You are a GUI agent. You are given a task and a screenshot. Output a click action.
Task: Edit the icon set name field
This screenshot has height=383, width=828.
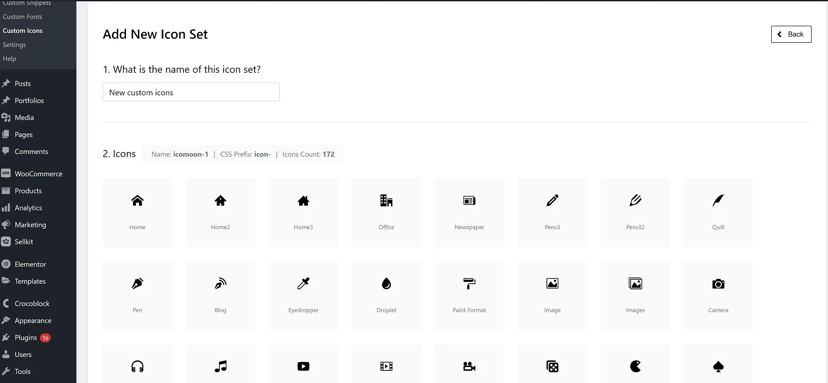191,92
